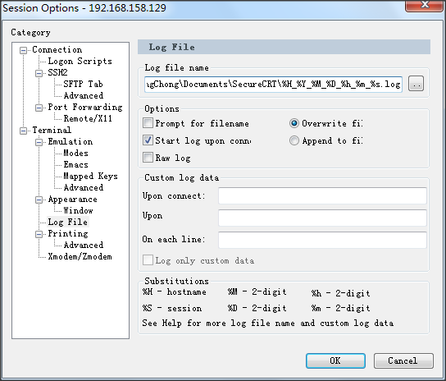Open Mapped Keys category

click(90, 176)
